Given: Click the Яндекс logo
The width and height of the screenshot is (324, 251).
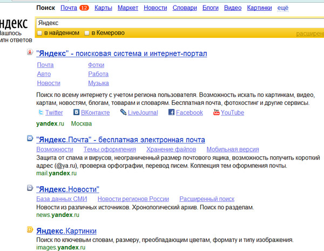Looking at the screenshot, I should [13, 23].
